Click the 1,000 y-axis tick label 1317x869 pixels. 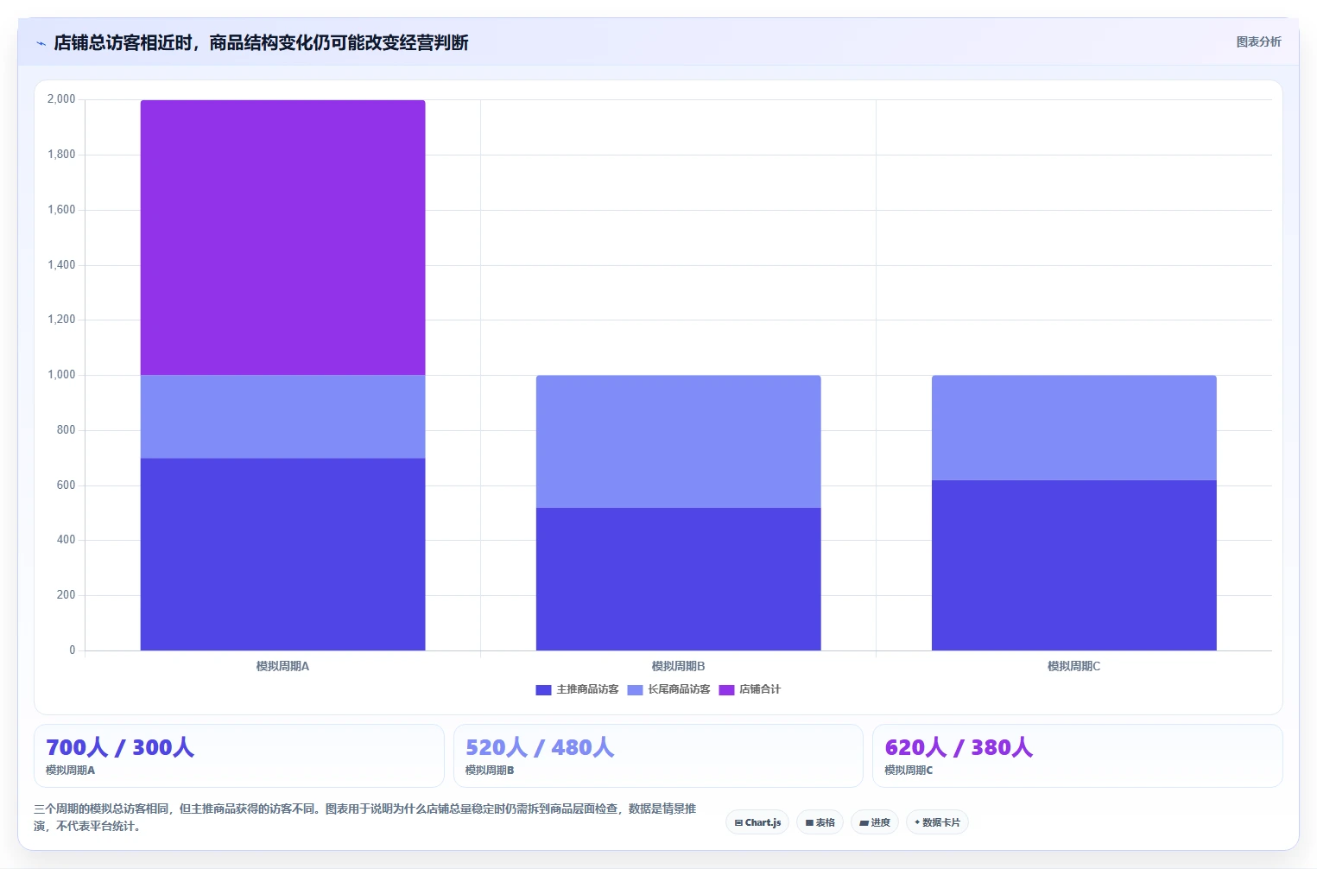pos(61,375)
